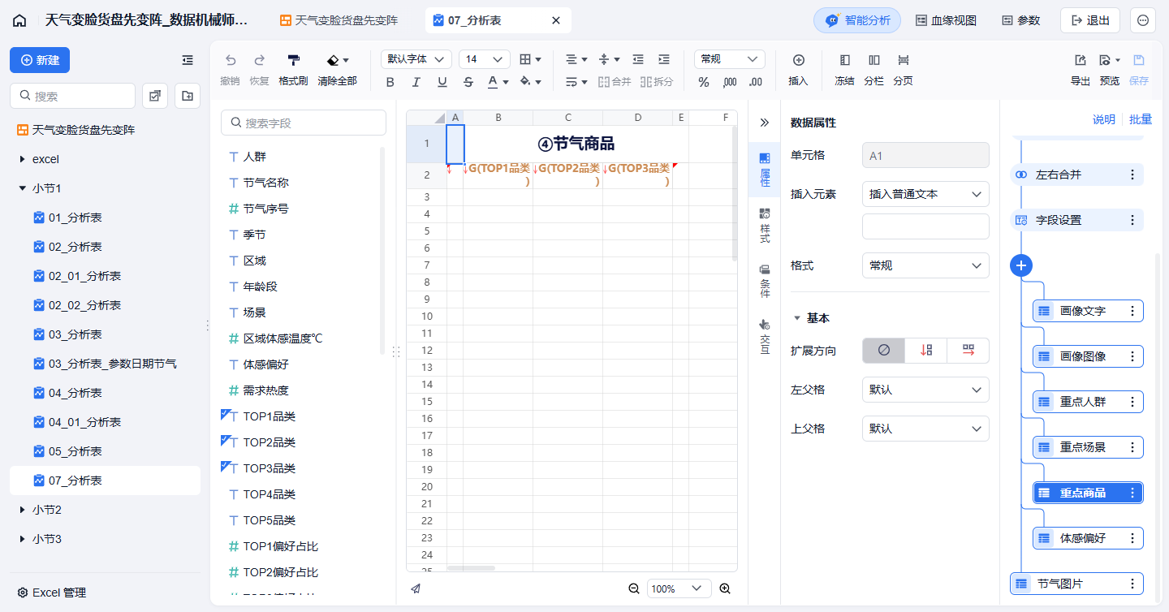Image resolution: width=1169 pixels, height=612 pixels.
Task: Open the 上父格 dropdown
Action: (x=925, y=429)
